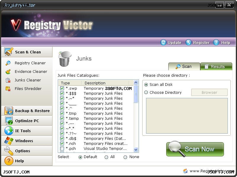This screenshot has height=177, width=237.
Task: Click the 'Temporary Files creat...' description text
Action: (105, 144)
